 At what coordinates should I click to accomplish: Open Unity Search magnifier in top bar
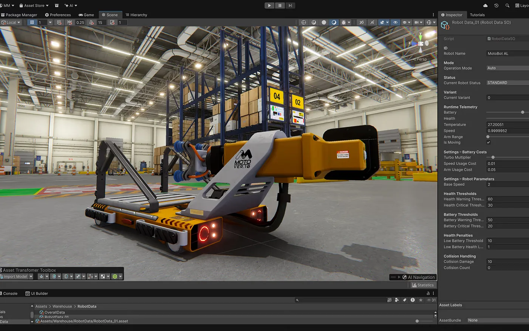click(x=507, y=6)
